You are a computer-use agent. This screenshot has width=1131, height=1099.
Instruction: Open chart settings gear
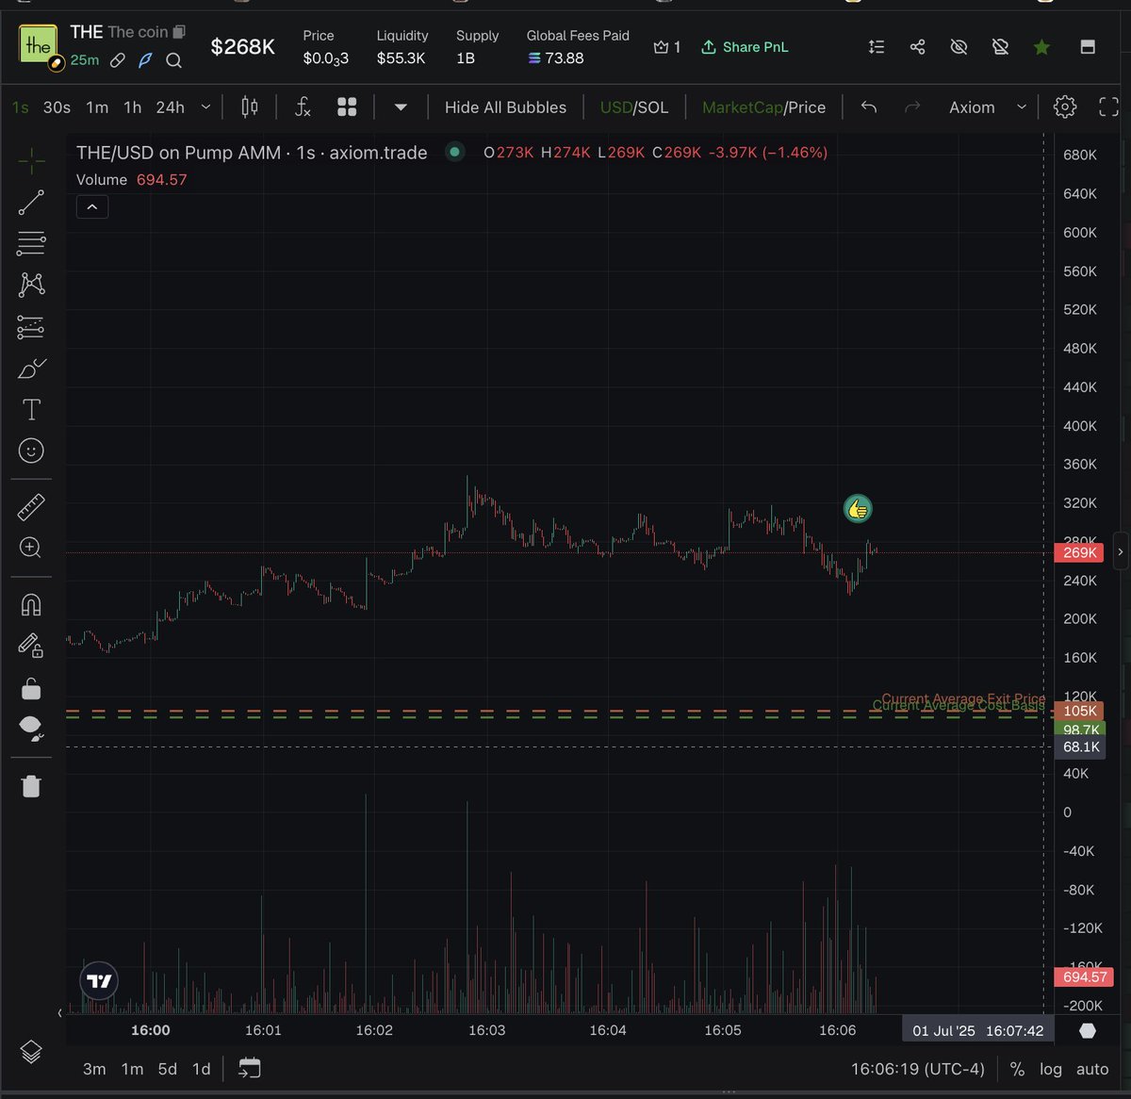[x=1065, y=107]
